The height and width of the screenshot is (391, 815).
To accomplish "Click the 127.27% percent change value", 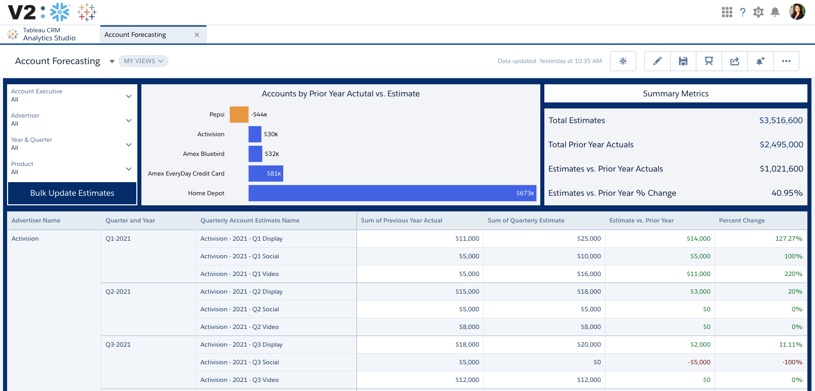I will [789, 239].
